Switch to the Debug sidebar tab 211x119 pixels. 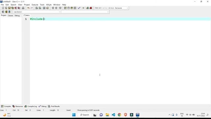point(17,16)
